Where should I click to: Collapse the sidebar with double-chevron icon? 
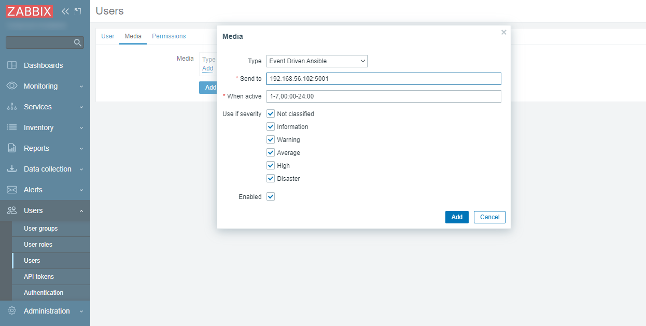pos(65,11)
